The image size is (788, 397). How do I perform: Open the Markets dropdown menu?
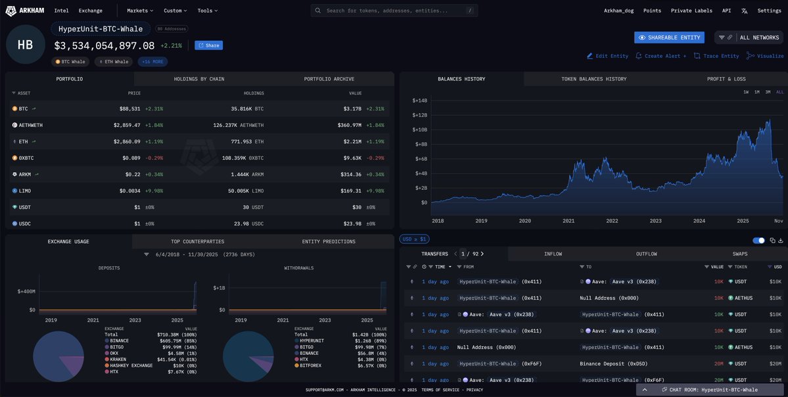(139, 11)
